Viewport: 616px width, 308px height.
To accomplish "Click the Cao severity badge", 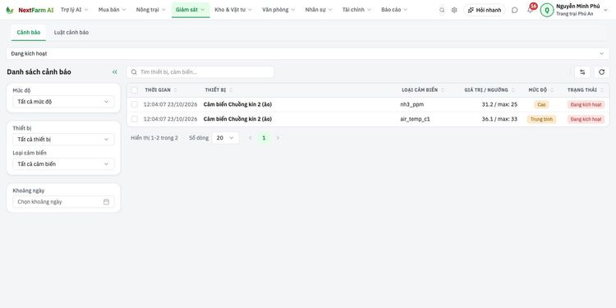I will [x=541, y=104].
